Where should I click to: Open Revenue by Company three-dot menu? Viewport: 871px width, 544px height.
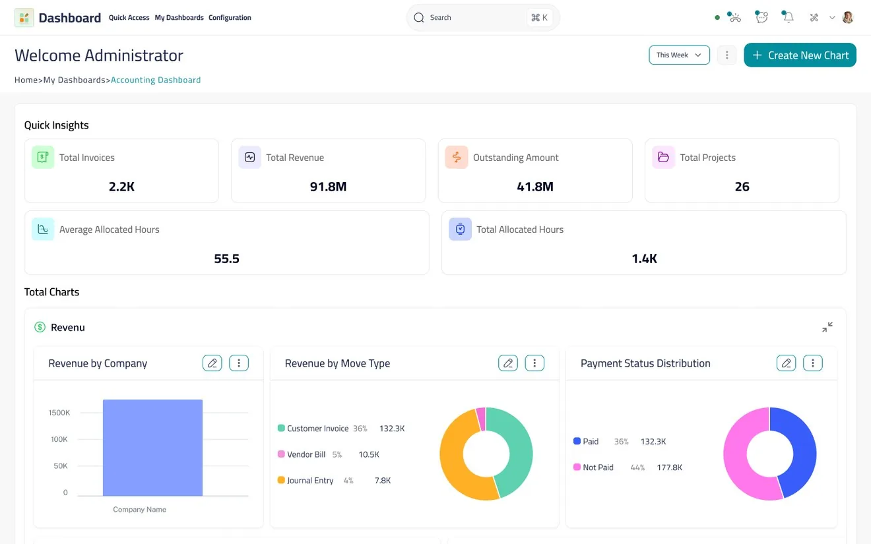pyautogui.click(x=239, y=363)
